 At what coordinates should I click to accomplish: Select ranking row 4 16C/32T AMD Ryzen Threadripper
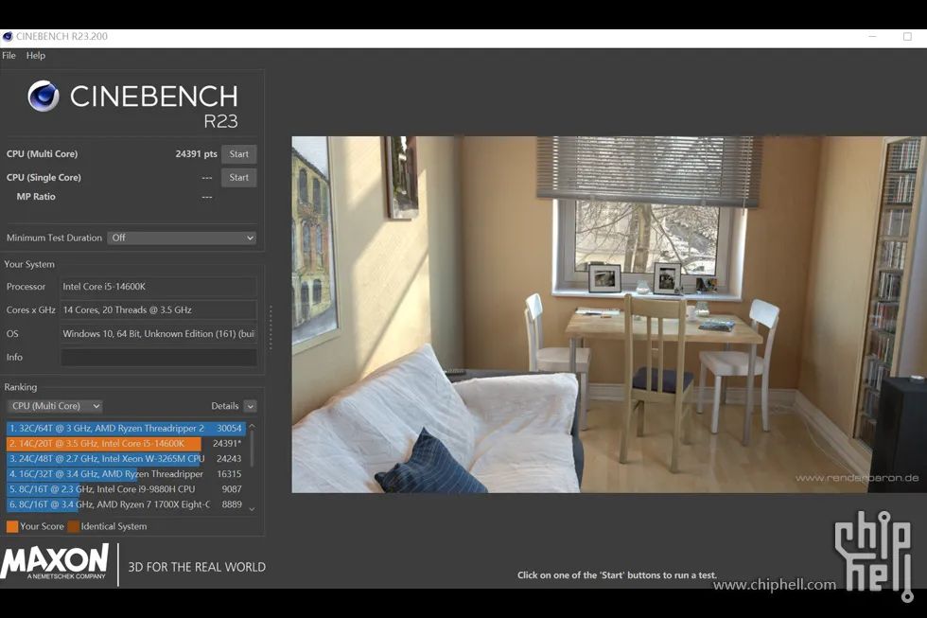pos(125,474)
